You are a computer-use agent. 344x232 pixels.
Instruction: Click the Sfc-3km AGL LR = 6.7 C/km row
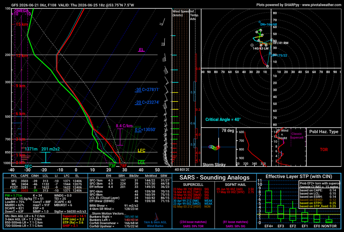pos(25,216)
